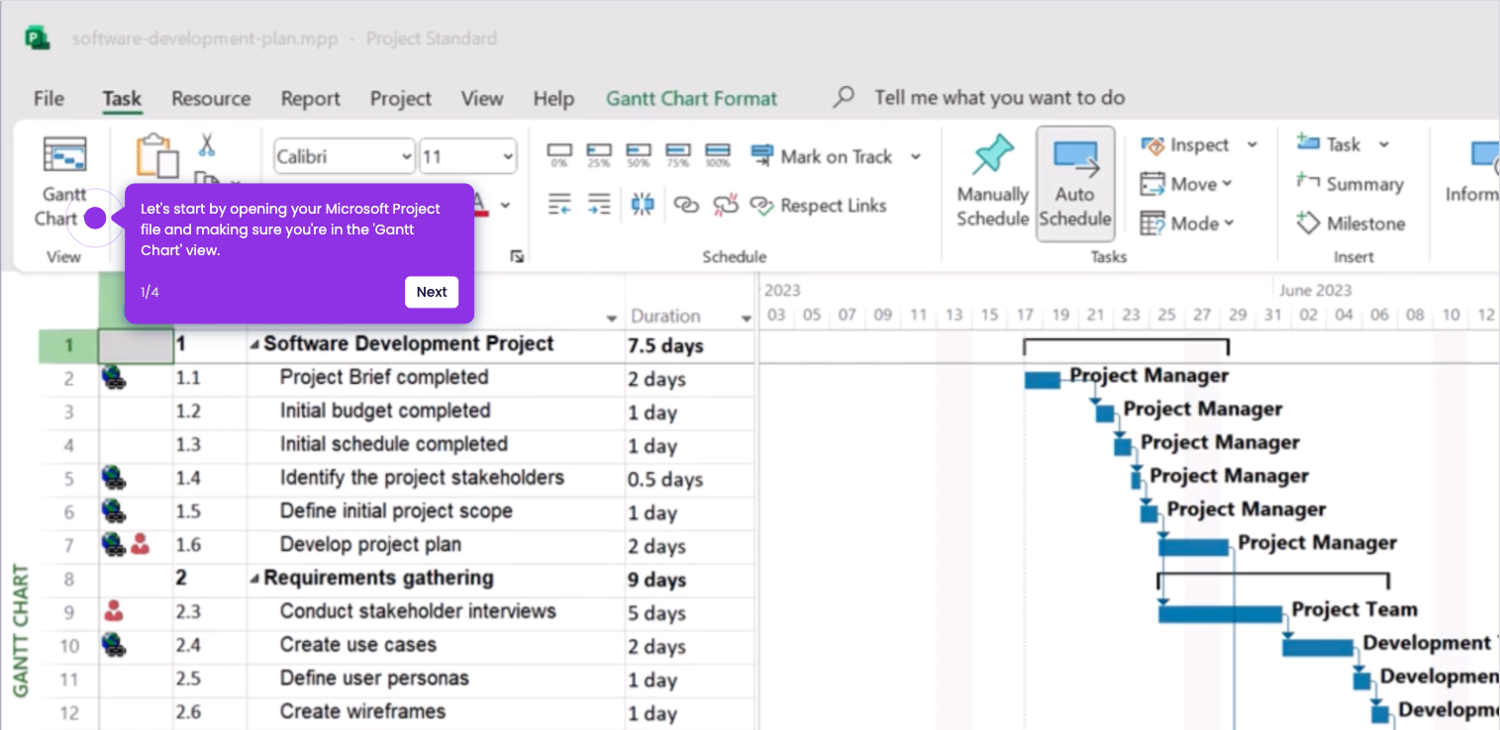
Task: Switch to the Project ribbon tab
Action: (401, 99)
